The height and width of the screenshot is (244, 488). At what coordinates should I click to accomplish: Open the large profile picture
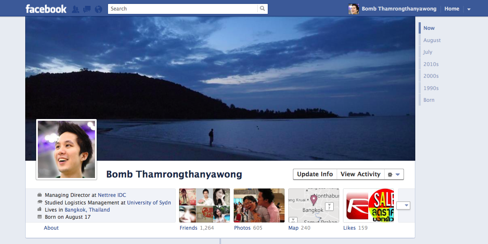(x=66, y=149)
